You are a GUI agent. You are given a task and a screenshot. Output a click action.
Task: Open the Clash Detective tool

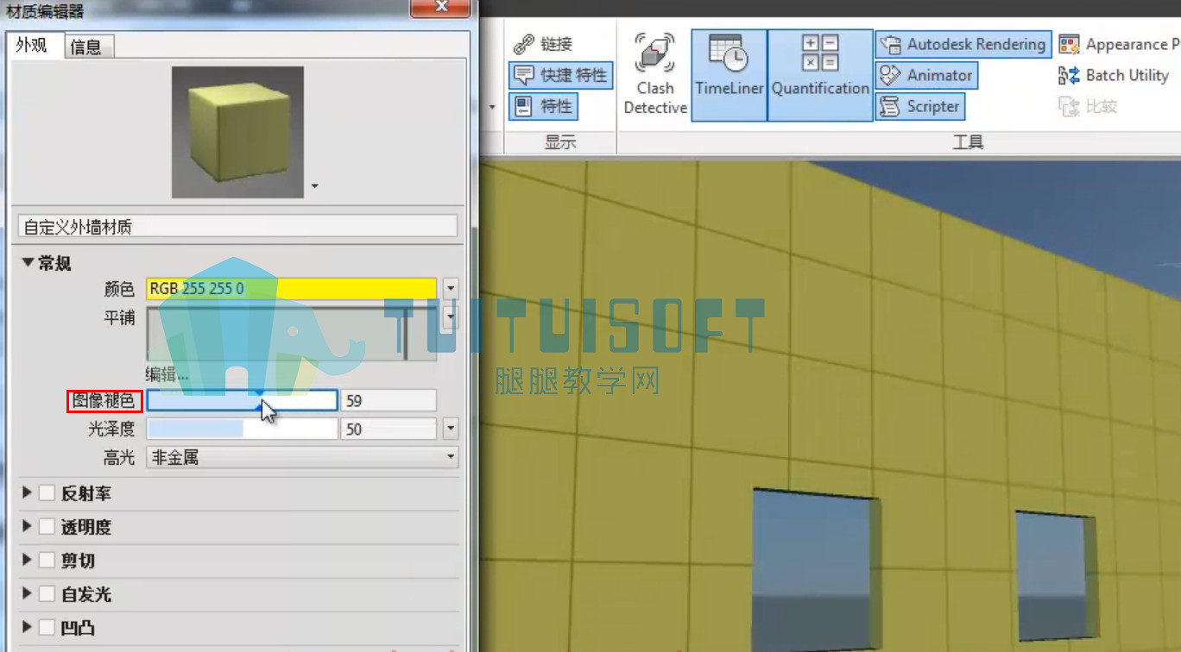click(655, 74)
